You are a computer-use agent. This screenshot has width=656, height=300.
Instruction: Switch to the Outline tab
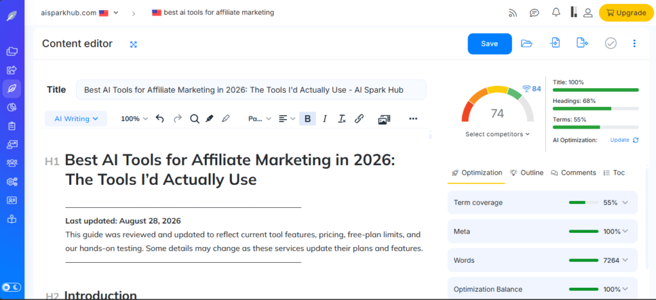click(x=527, y=173)
